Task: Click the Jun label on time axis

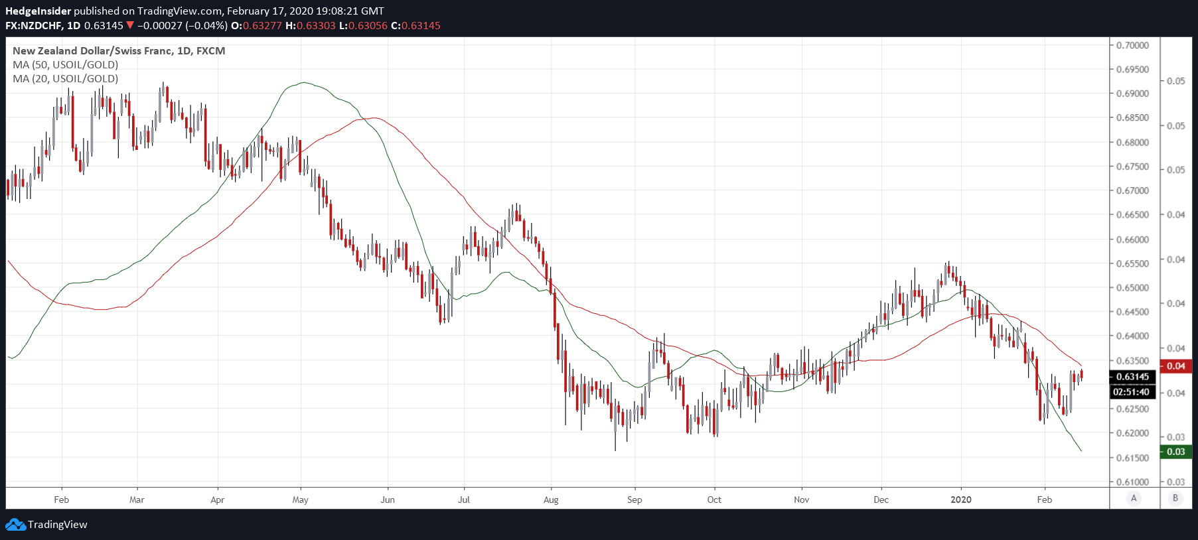Action: pyautogui.click(x=388, y=500)
